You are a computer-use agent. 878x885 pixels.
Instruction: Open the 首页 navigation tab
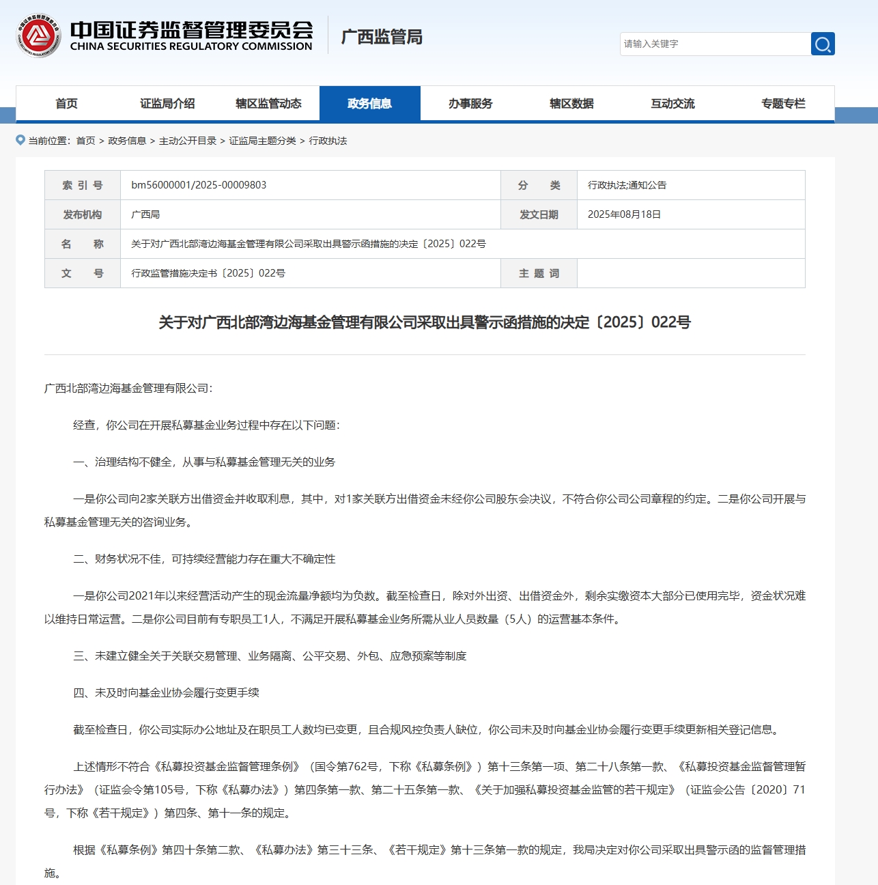click(66, 104)
